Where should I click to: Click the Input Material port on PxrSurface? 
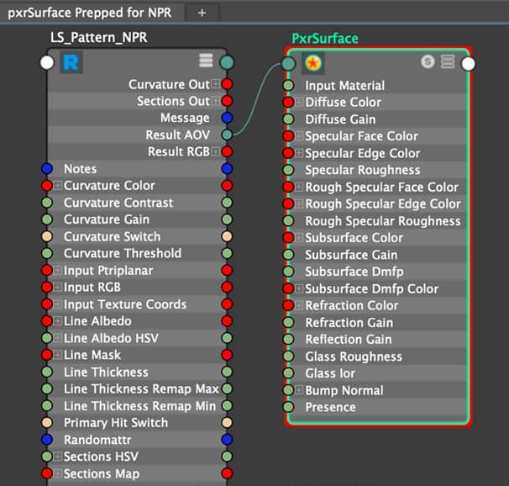pos(288,86)
